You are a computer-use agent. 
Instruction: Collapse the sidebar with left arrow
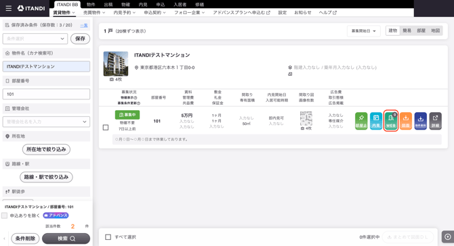4,239
